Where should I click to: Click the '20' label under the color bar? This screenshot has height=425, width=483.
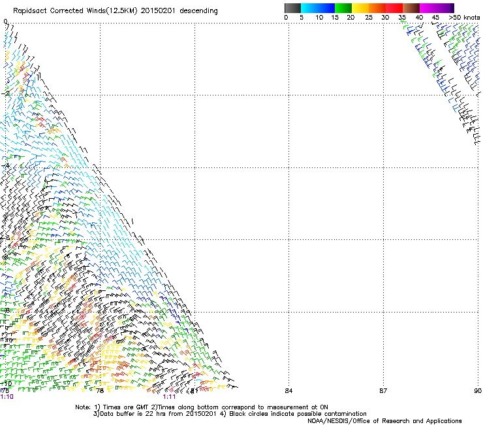click(x=351, y=18)
